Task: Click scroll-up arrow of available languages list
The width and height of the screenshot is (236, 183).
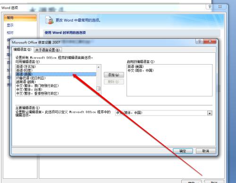Action: point(99,67)
